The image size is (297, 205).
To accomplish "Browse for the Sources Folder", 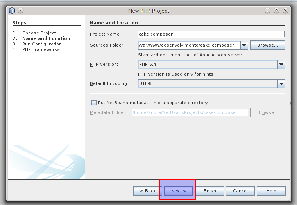I will point(268,45).
